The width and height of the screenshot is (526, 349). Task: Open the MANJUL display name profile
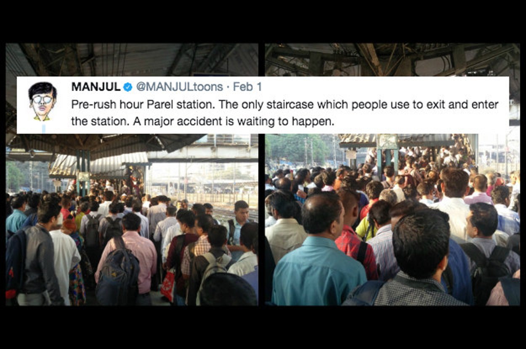point(96,87)
